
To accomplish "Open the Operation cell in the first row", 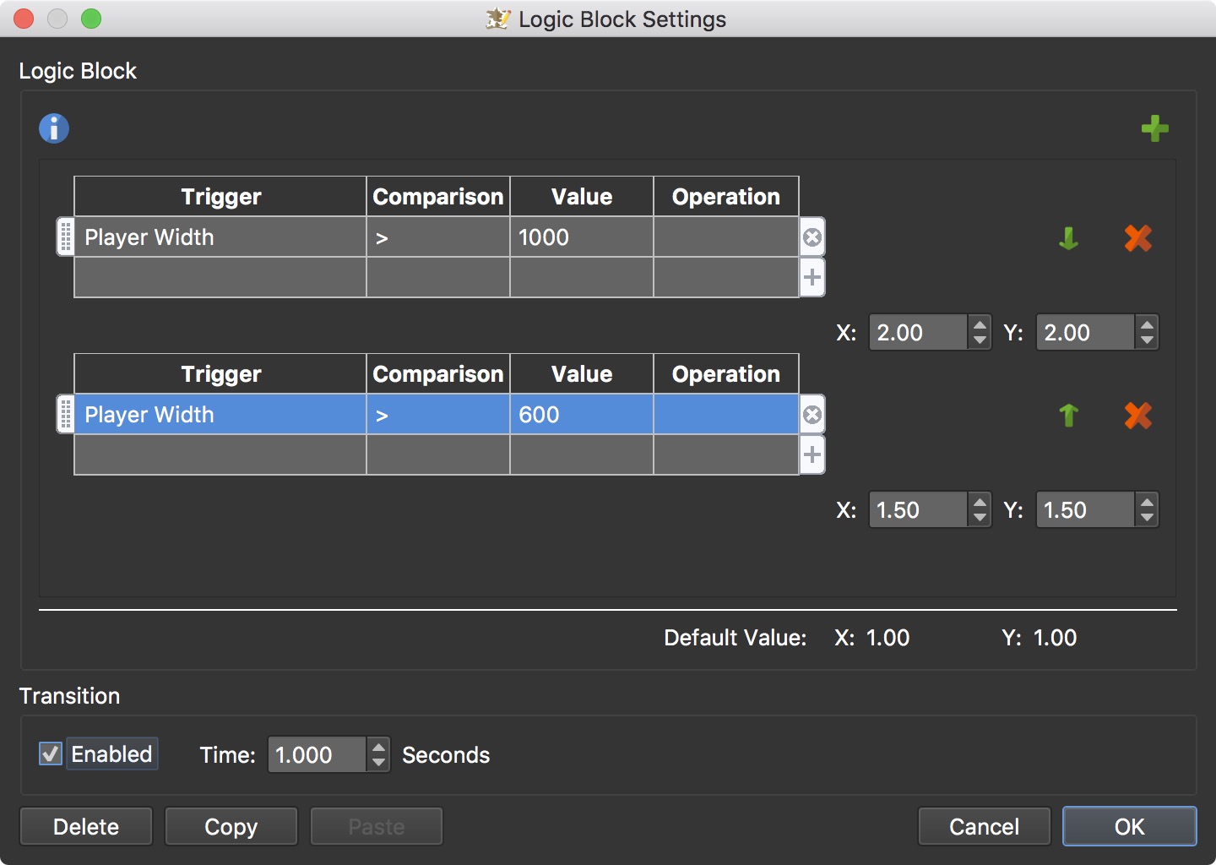I will [725, 237].
